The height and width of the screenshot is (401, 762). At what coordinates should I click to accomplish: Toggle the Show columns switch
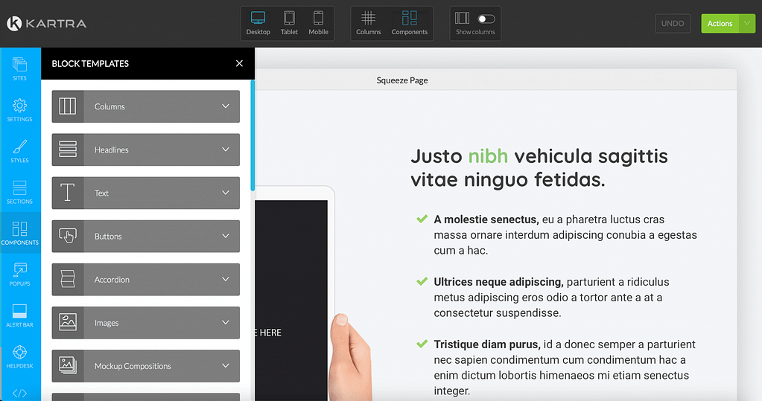(x=486, y=19)
